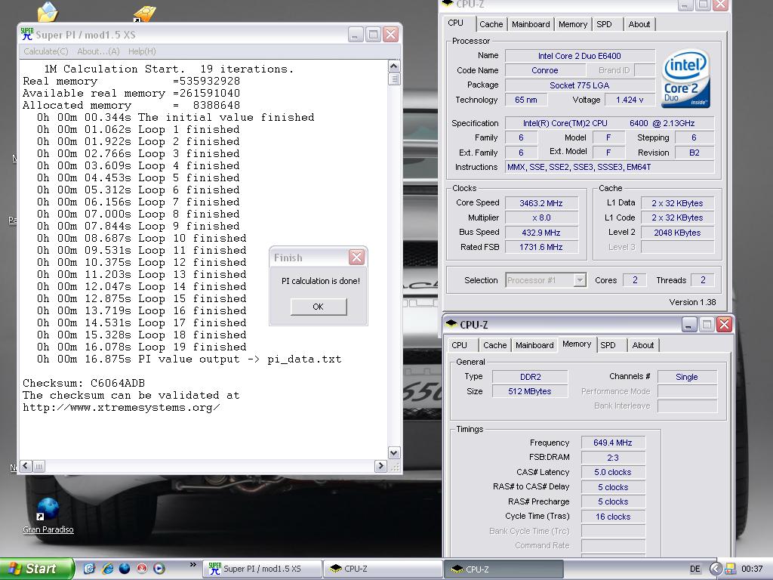
Task: Show hidden system tray icons
Action: tap(716, 569)
